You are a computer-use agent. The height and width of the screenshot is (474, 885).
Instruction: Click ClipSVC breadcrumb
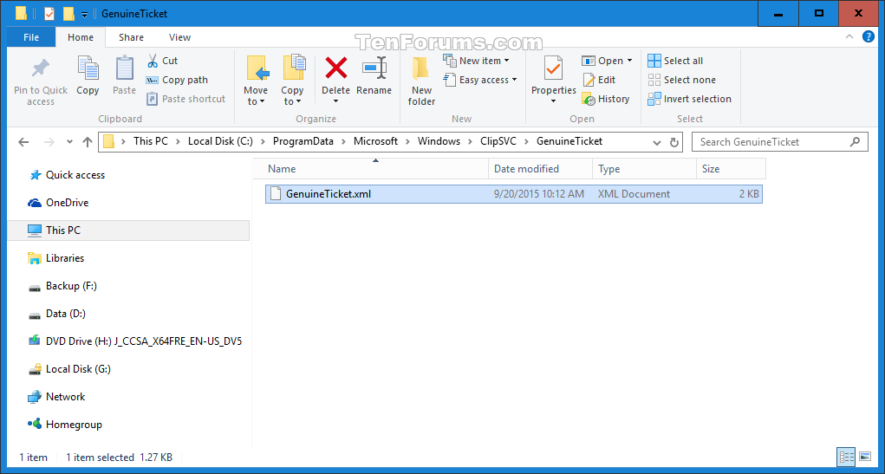coord(498,141)
